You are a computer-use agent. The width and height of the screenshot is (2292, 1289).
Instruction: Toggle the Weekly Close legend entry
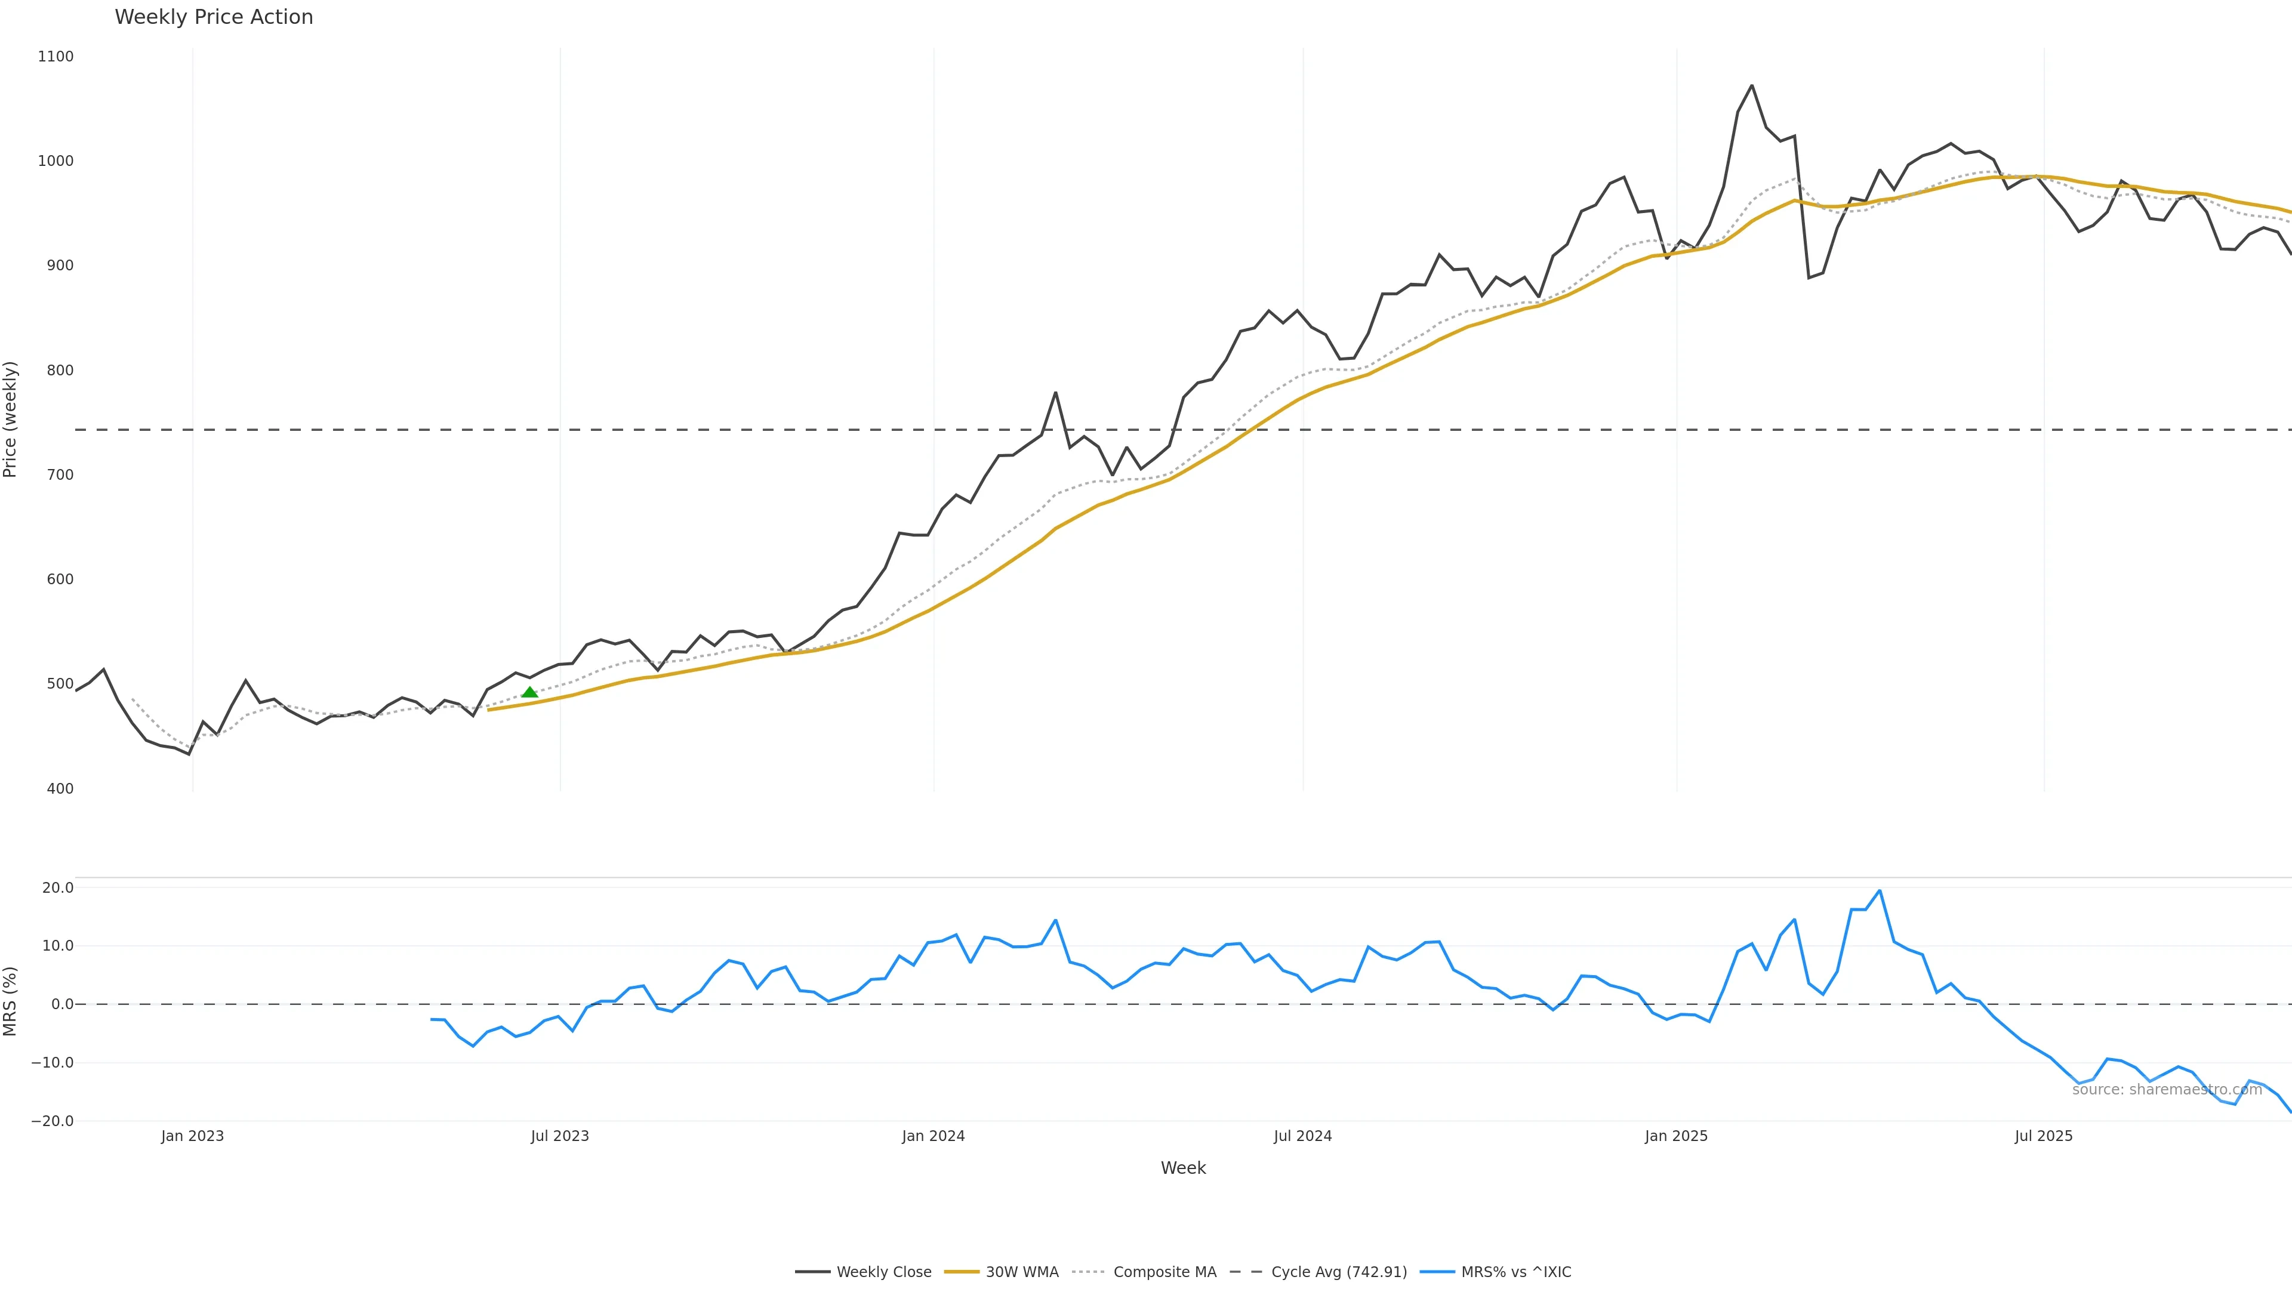[883, 1272]
